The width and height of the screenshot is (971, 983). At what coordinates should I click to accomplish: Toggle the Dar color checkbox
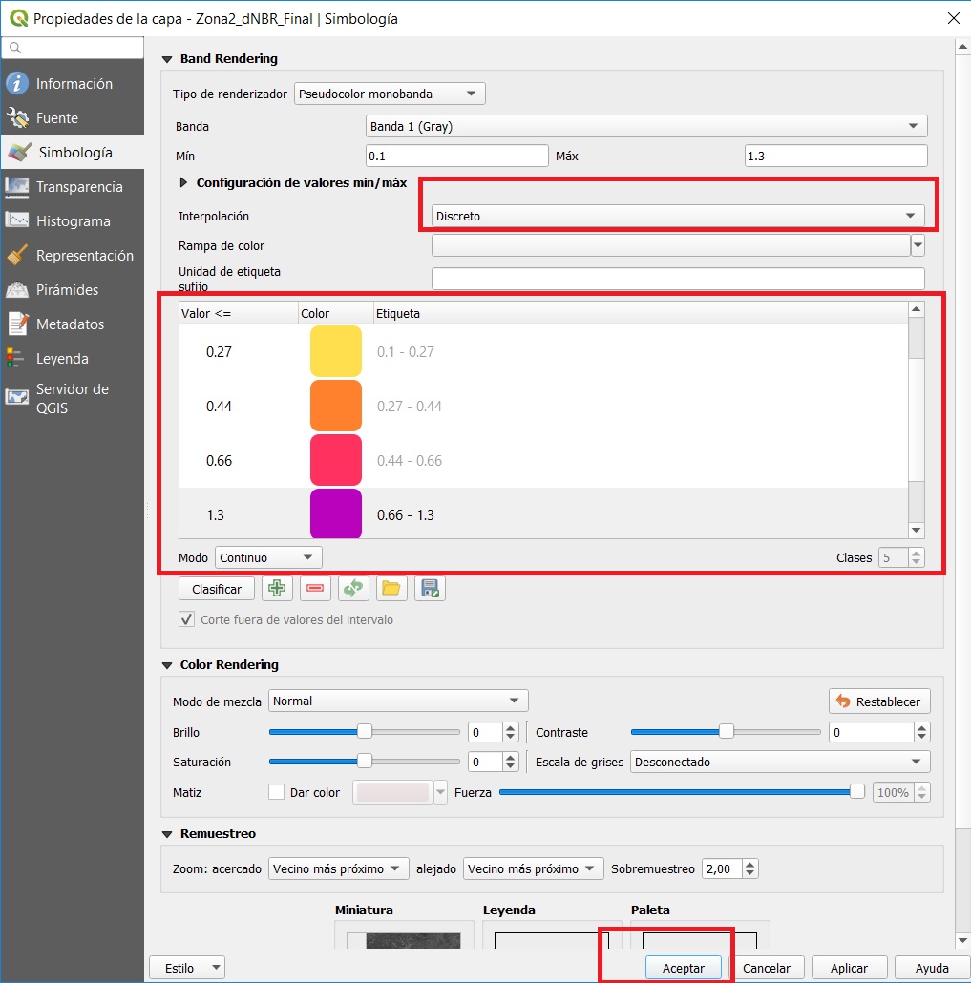click(277, 792)
